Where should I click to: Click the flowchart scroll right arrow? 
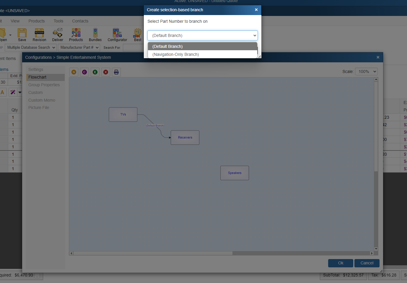372,253
